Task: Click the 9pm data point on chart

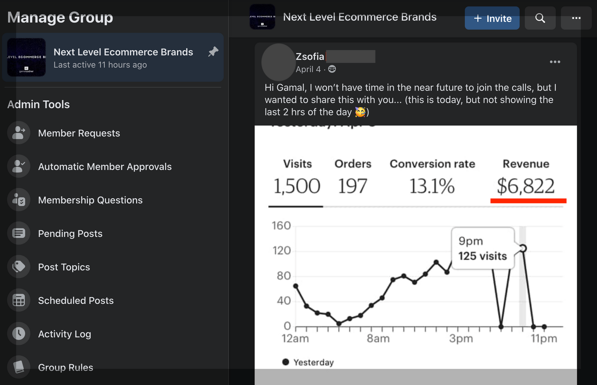Action: 523,248
